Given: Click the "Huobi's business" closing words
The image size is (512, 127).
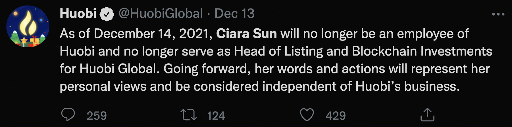Looking at the screenshot, I should point(407,86).
